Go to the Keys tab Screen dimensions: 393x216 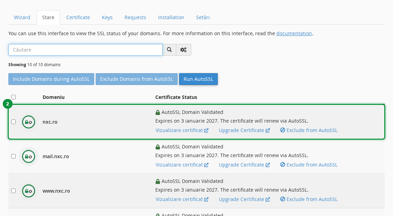107,17
